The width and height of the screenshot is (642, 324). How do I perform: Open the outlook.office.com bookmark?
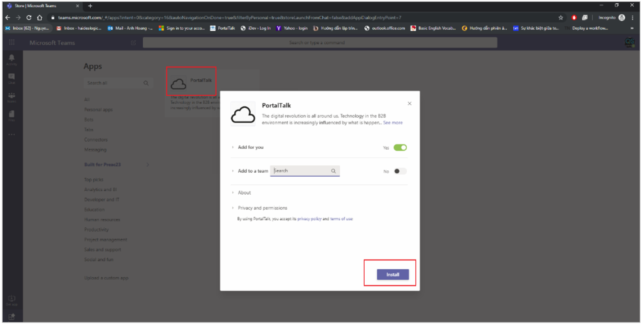point(385,28)
